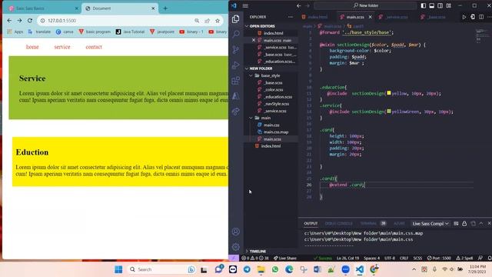Expand the Timeline section
The height and width of the screenshot is (277, 492).
pyautogui.click(x=271, y=252)
